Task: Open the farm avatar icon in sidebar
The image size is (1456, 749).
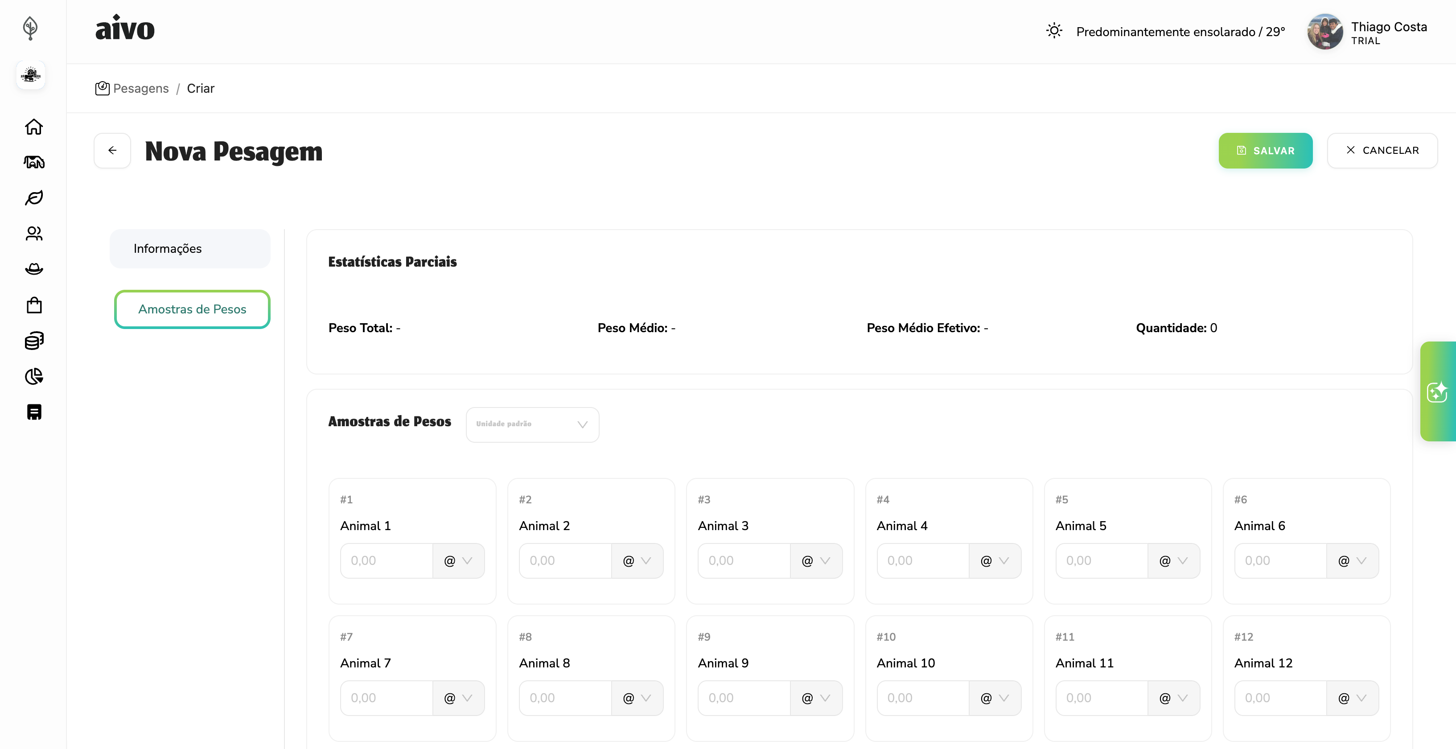Action: [30, 75]
